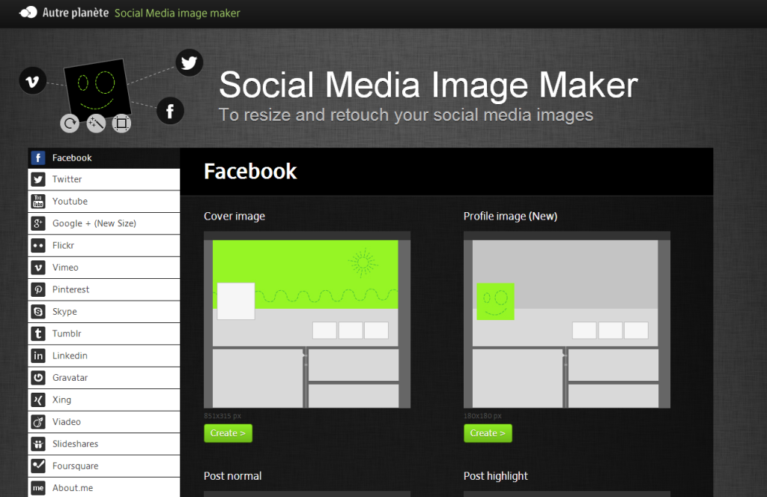Click the Google+ icon in the sidebar
The height and width of the screenshot is (497, 767).
[x=38, y=223]
